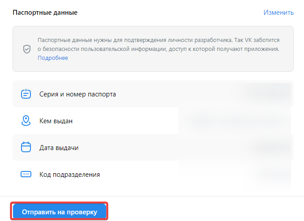Click the notice text about confirming developer identity

(158, 45)
